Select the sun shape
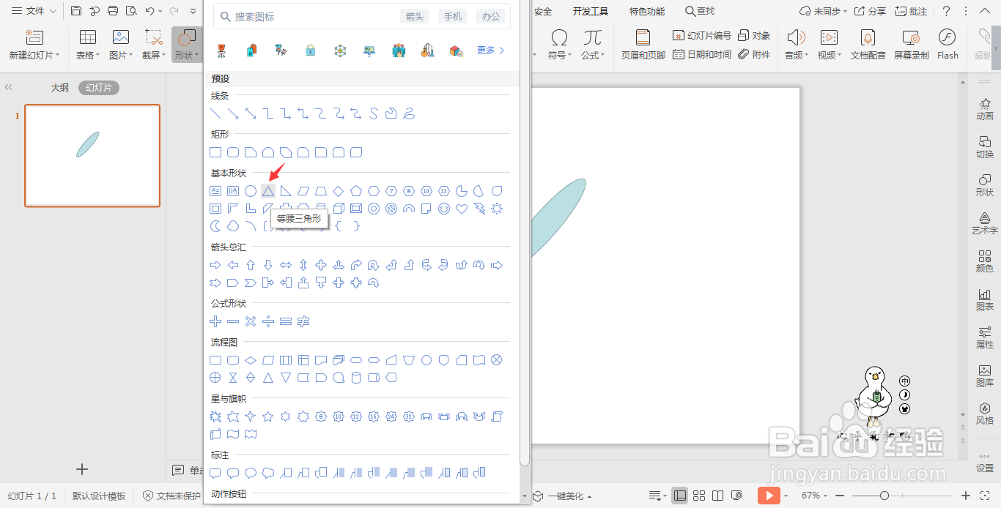Screen dimensions: 1001x508 point(497,209)
